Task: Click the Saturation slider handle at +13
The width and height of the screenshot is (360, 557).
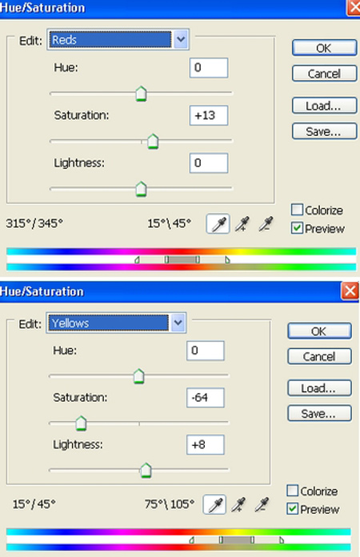Action: coord(153,141)
